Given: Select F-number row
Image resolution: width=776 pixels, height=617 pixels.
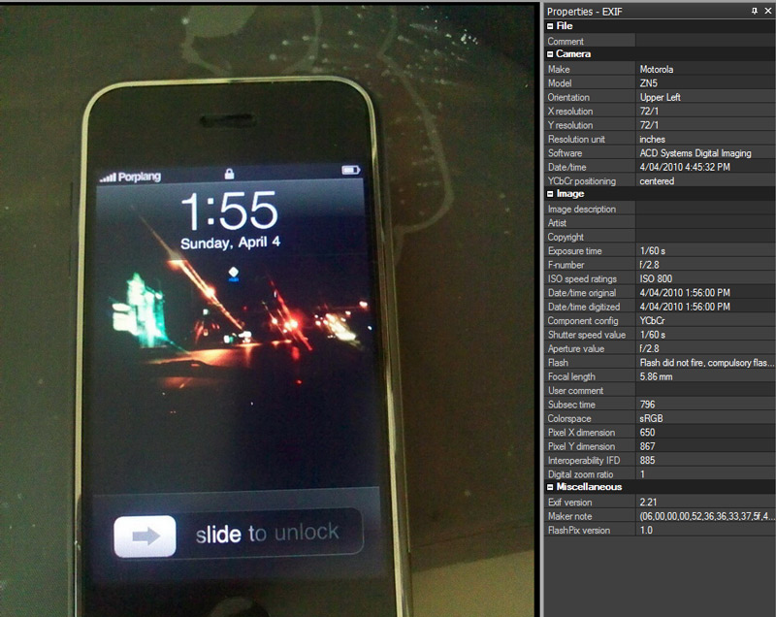Looking at the screenshot, I should 661,265.
